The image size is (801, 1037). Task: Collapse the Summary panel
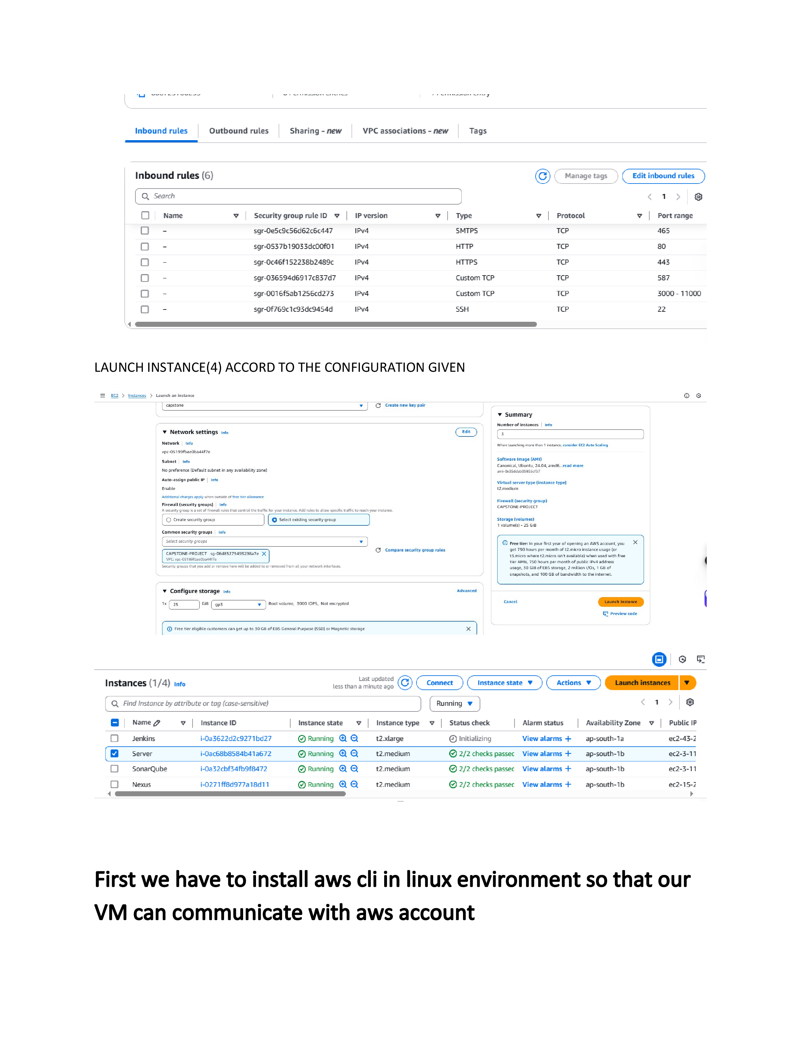[x=500, y=415]
